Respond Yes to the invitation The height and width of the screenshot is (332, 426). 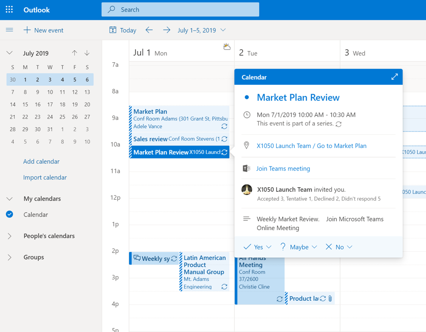254,247
